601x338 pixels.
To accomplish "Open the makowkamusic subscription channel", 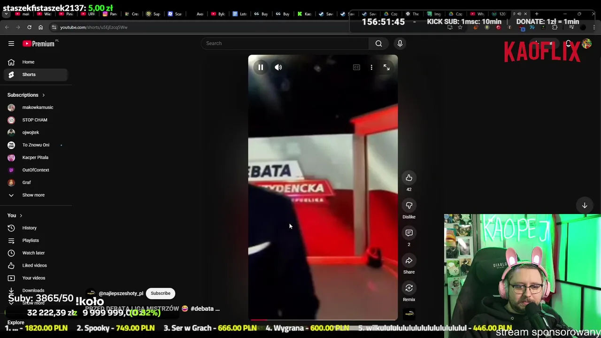I will pyautogui.click(x=36, y=108).
